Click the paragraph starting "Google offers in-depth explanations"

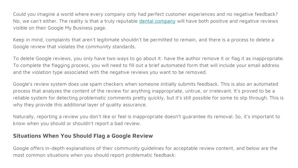(x=145, y=152)
